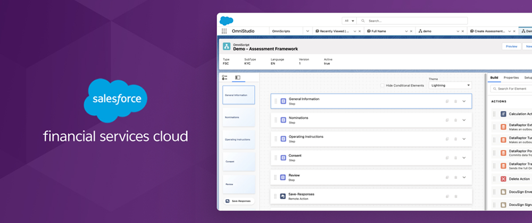The height and width of the screenshot is (223, 532).
Task: Open the Build tab
Action: pos(494,78)
